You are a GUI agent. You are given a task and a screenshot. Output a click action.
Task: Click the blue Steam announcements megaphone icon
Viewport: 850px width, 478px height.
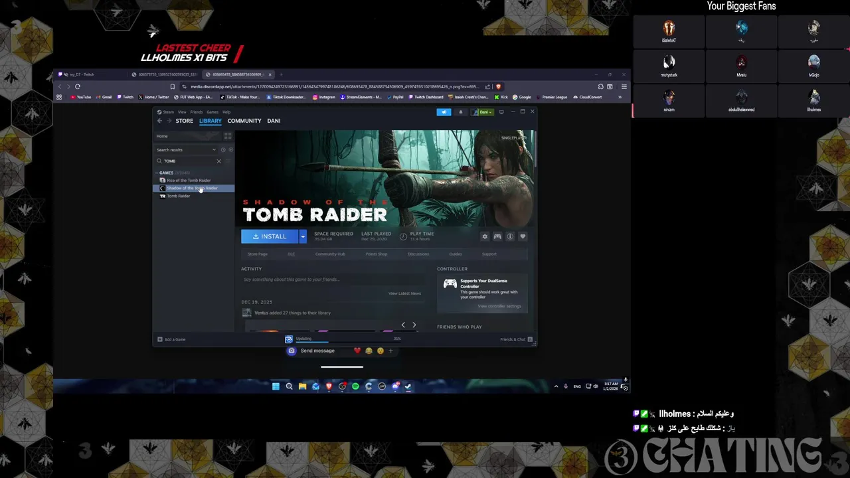pyautogui.click(x=444, y=112)
